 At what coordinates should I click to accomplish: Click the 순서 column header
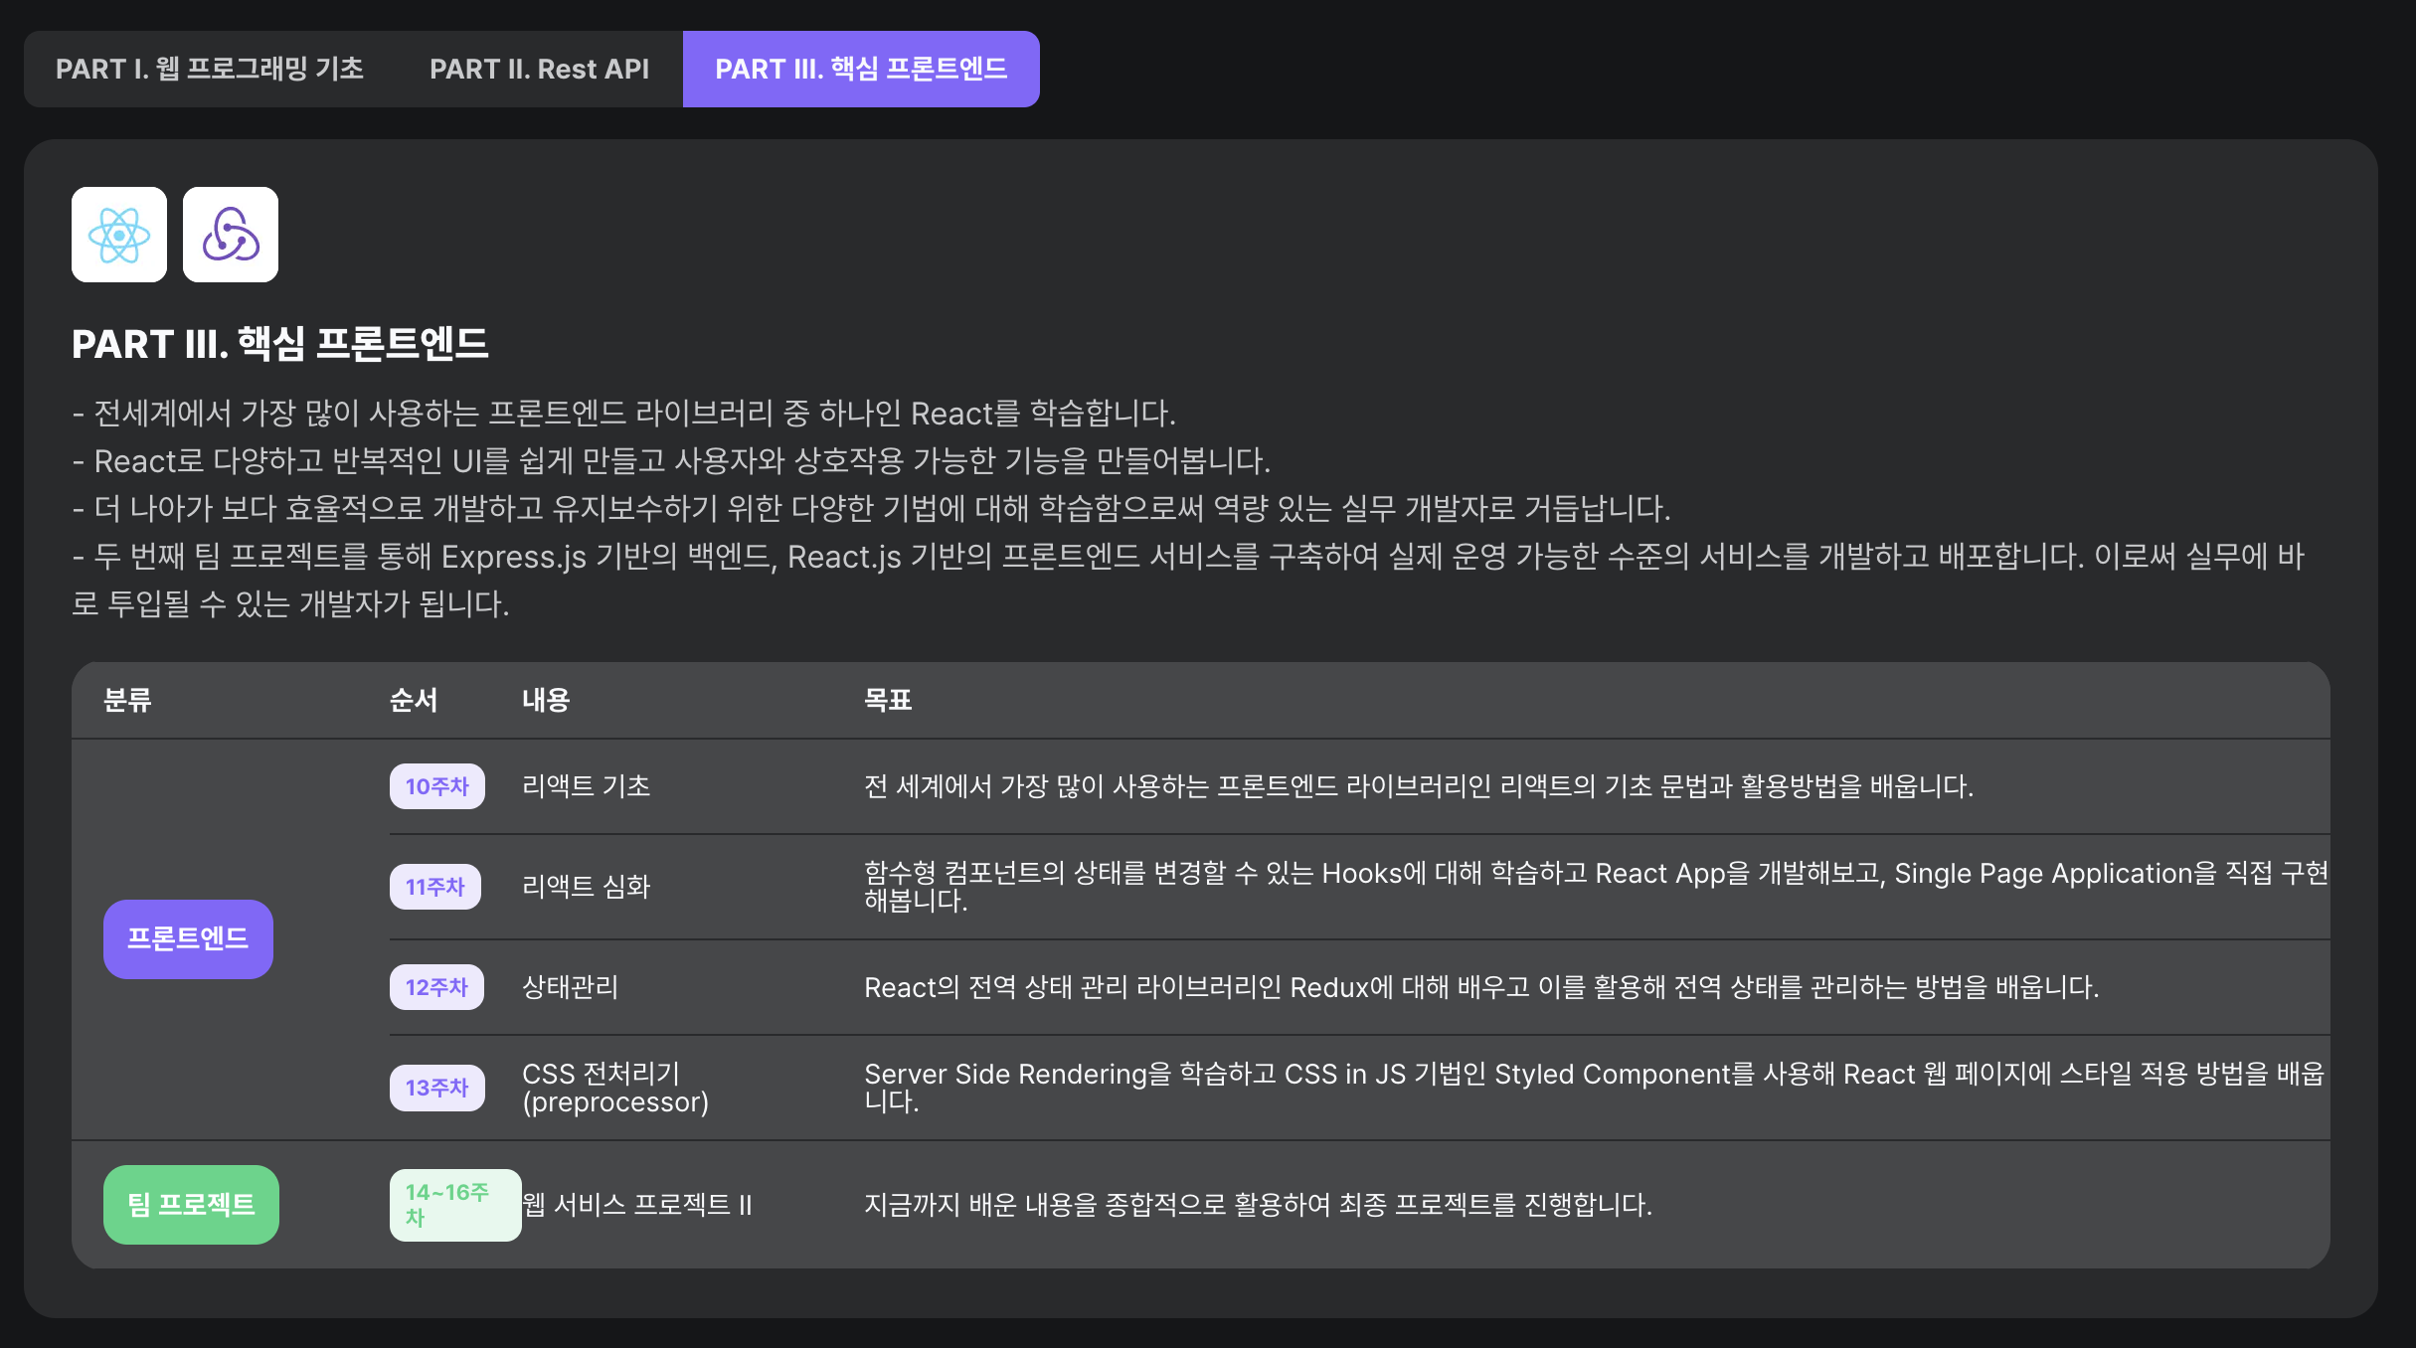point(413,700)
